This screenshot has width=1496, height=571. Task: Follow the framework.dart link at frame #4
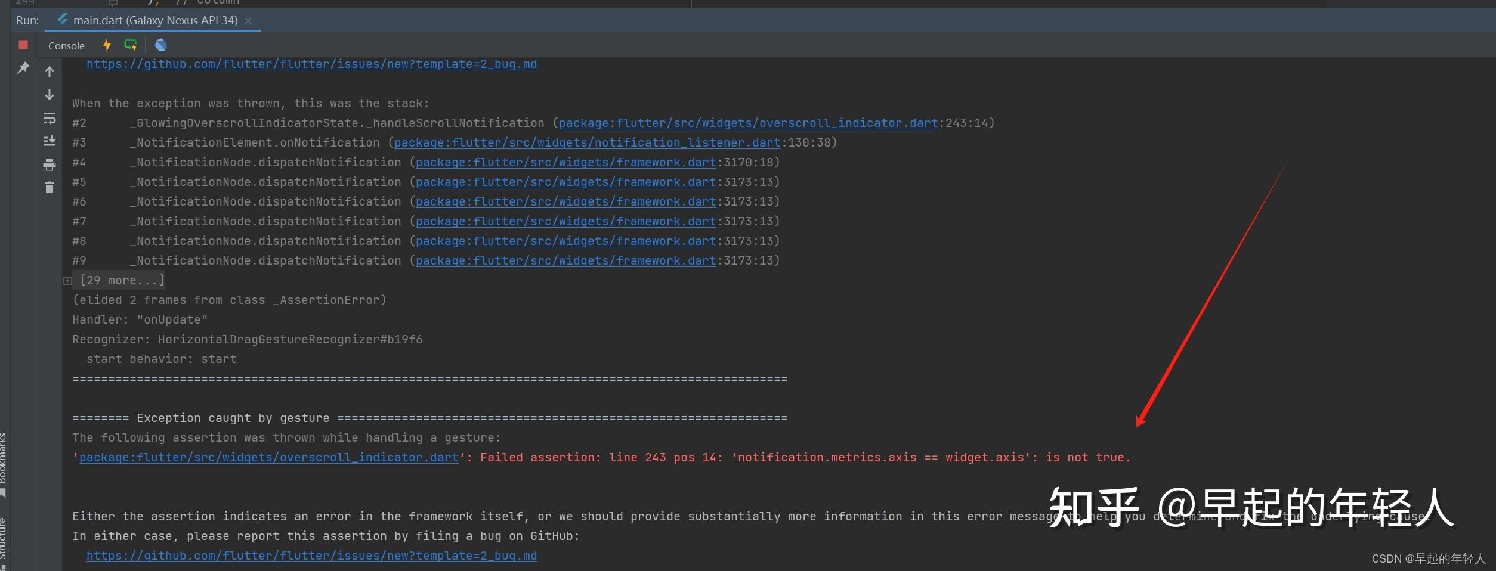pyautogui.click(x=565, y=162)
